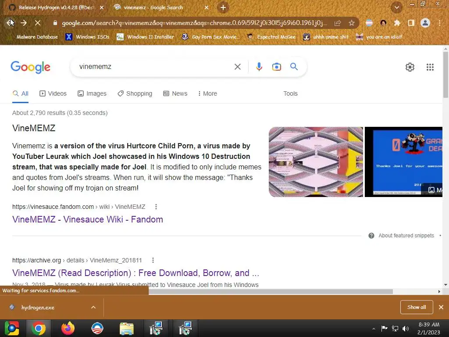Click About featured snippets help icon
Image resolution: width=449 pixels, height=337 pixels.
pyautogui.click(x=371, y=236)
